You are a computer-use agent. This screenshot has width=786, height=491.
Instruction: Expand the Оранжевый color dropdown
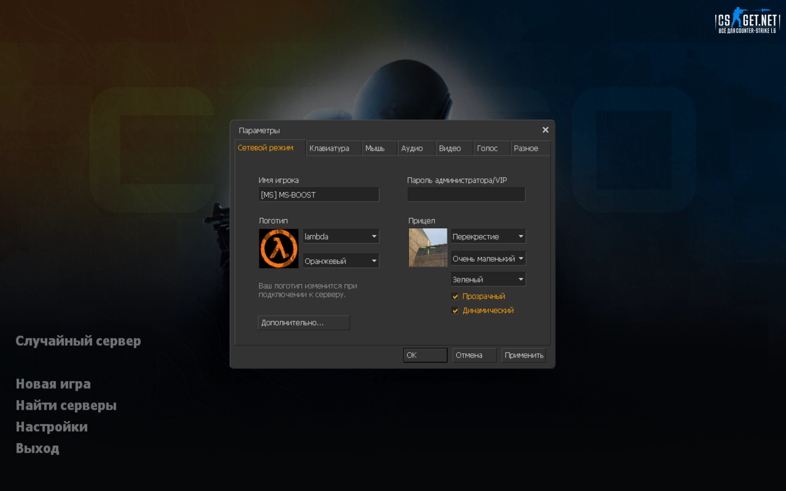[x=341, y=261]
